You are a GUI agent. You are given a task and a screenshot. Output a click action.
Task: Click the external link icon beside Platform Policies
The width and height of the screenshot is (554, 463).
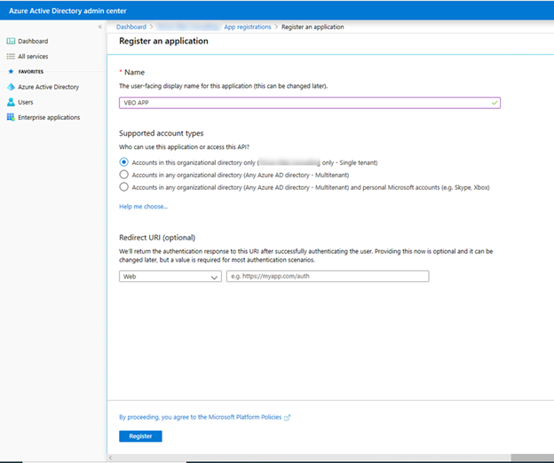[287, 418]
